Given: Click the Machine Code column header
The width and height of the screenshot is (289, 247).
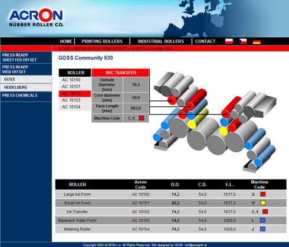Looking at the screenshot, I should point(260,184).
